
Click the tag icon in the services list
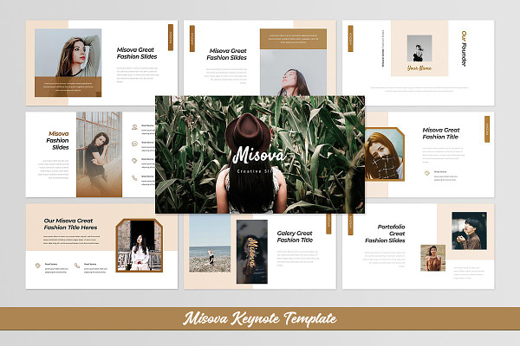point(134,161)
